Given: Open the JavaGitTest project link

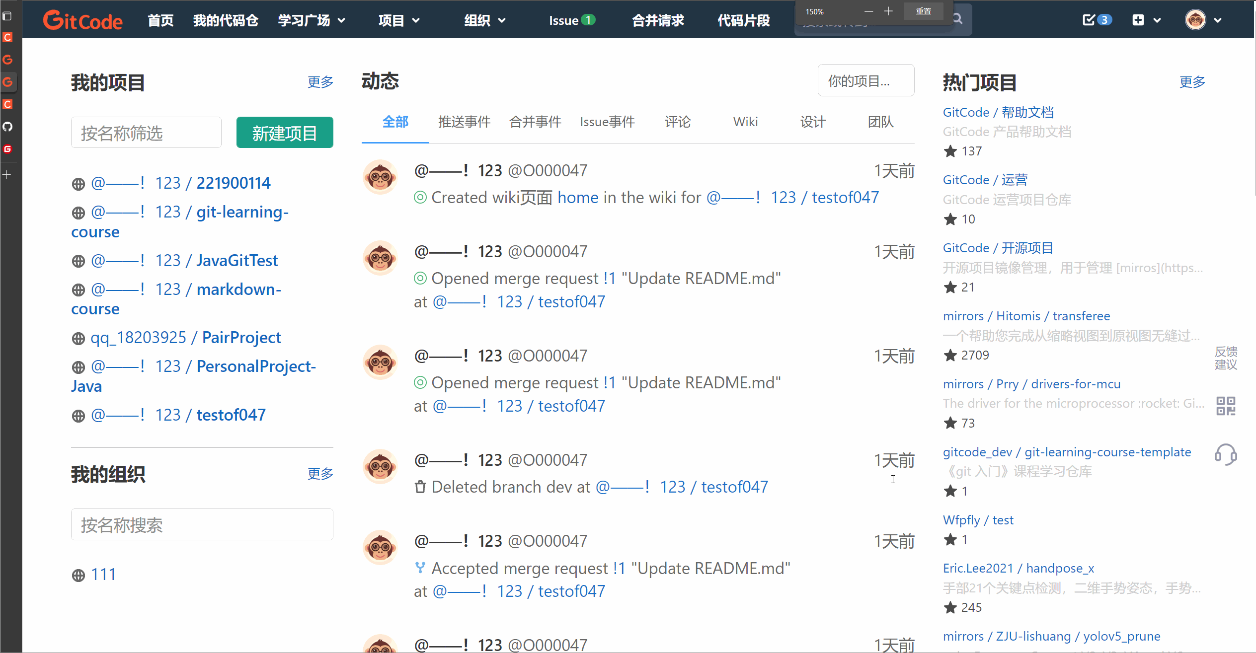Looking at the screenshot, I should (x=184, y=261).
